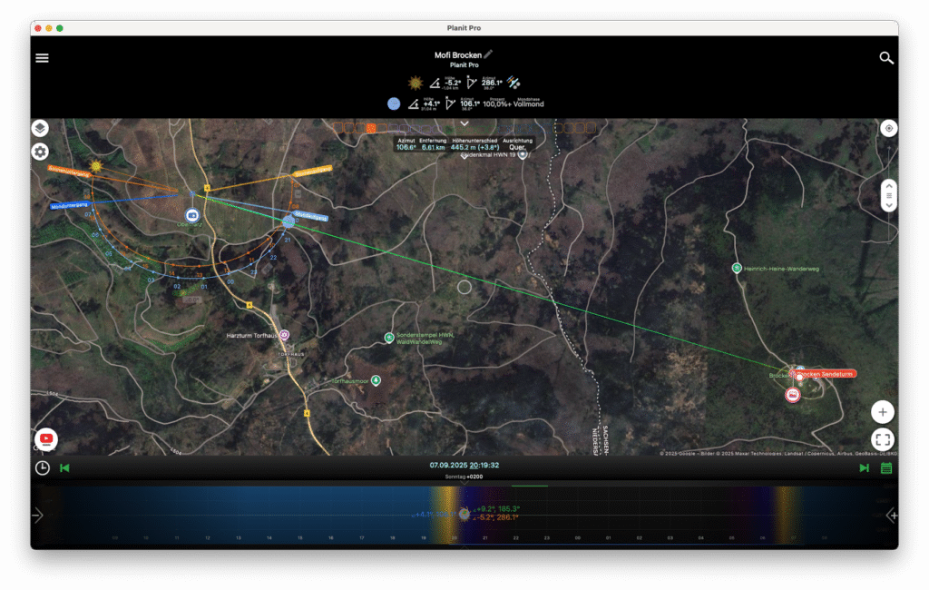Toggle fullscreen map view
The image size is (929, 590).
pos(882,439)
